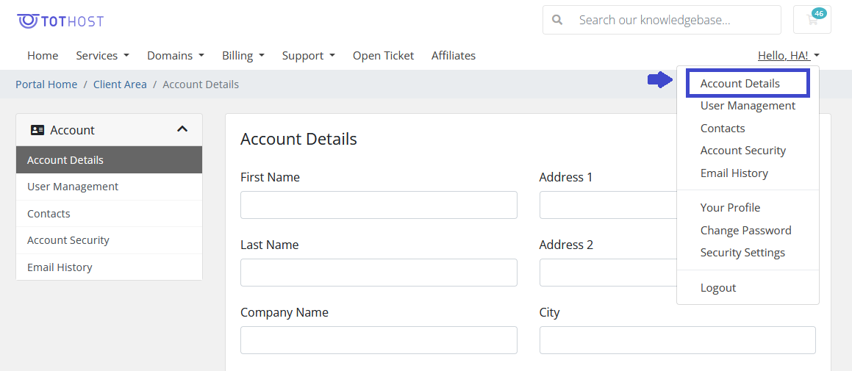The width and height of the screenshot is (852, 371).
Task: Open the Affiliates page
Action: pyautogui.click(x=453, y=55)
